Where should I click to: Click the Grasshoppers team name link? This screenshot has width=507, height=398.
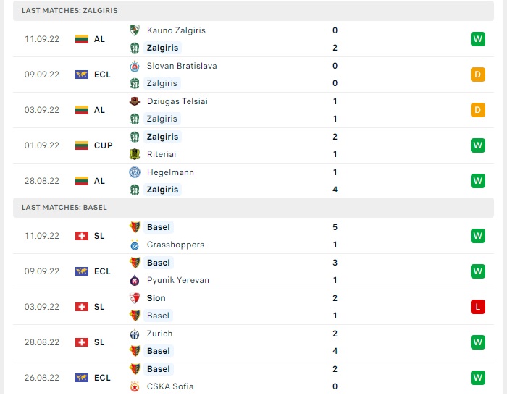175,245
